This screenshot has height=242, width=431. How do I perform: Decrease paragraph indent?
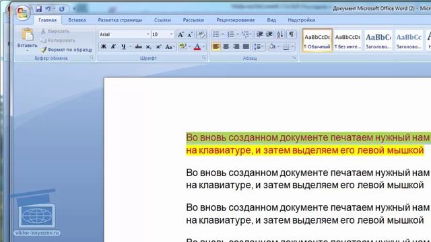tap(259, 34)
